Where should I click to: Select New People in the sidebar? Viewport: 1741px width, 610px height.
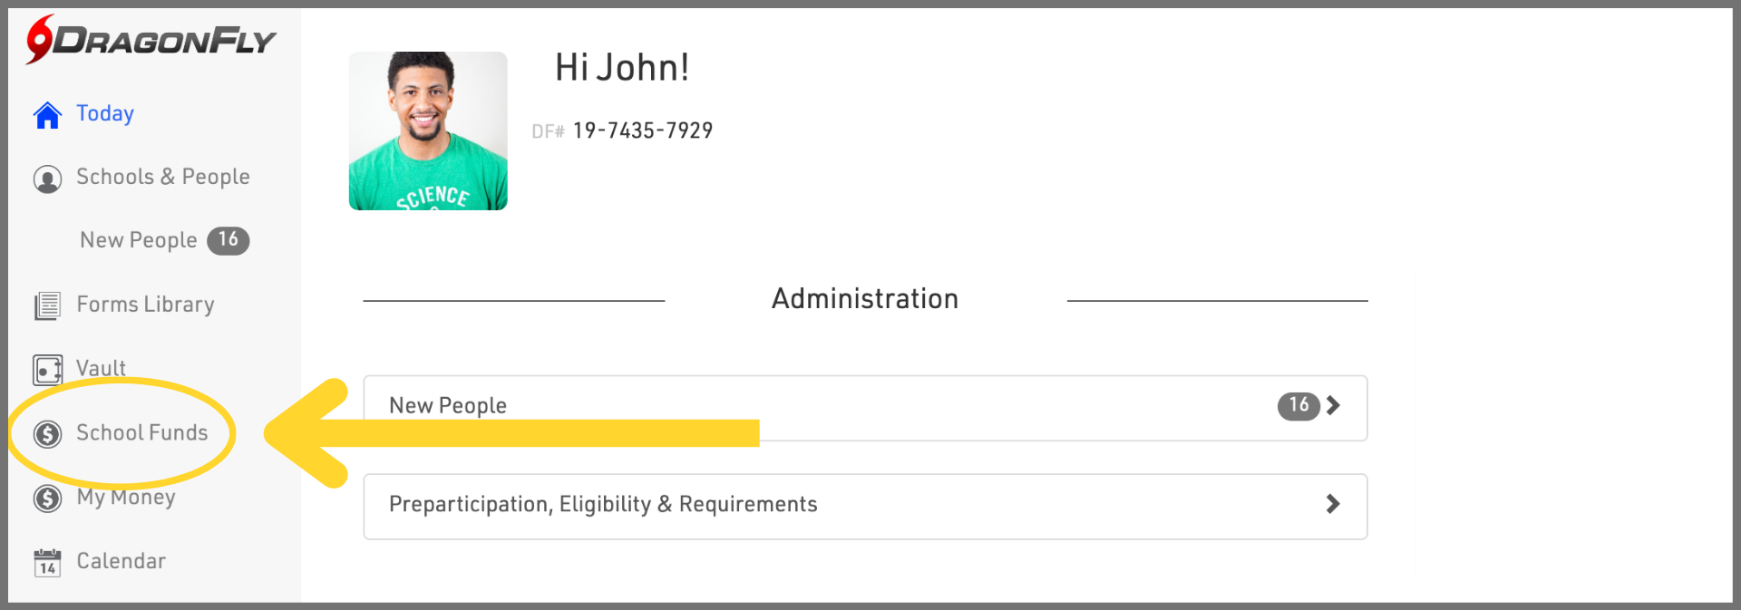(138, 240)
